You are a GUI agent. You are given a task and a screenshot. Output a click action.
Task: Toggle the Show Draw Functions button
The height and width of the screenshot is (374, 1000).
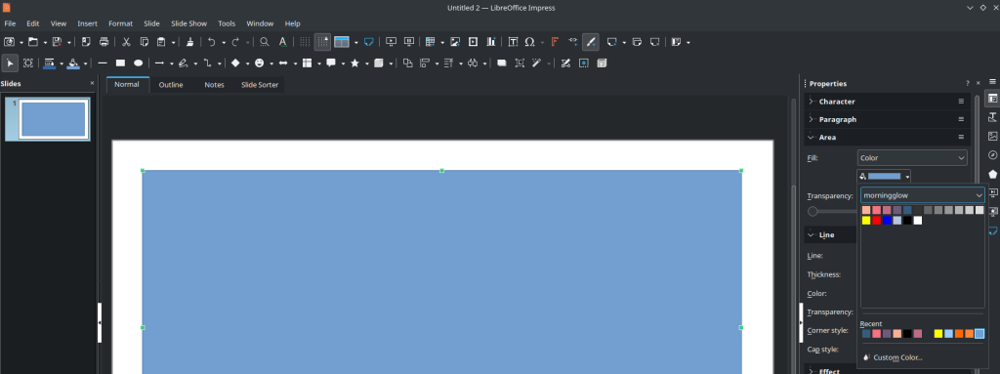click(591, 42)
